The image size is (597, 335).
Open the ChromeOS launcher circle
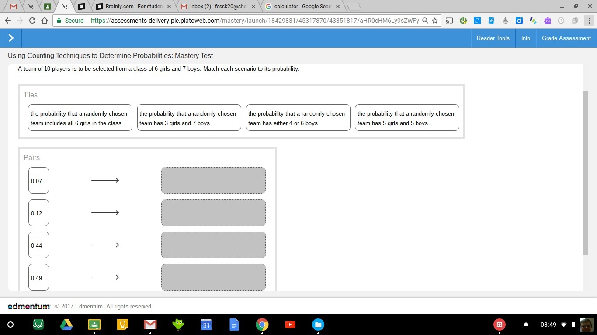pyautogui.click(x=10, y=325)
